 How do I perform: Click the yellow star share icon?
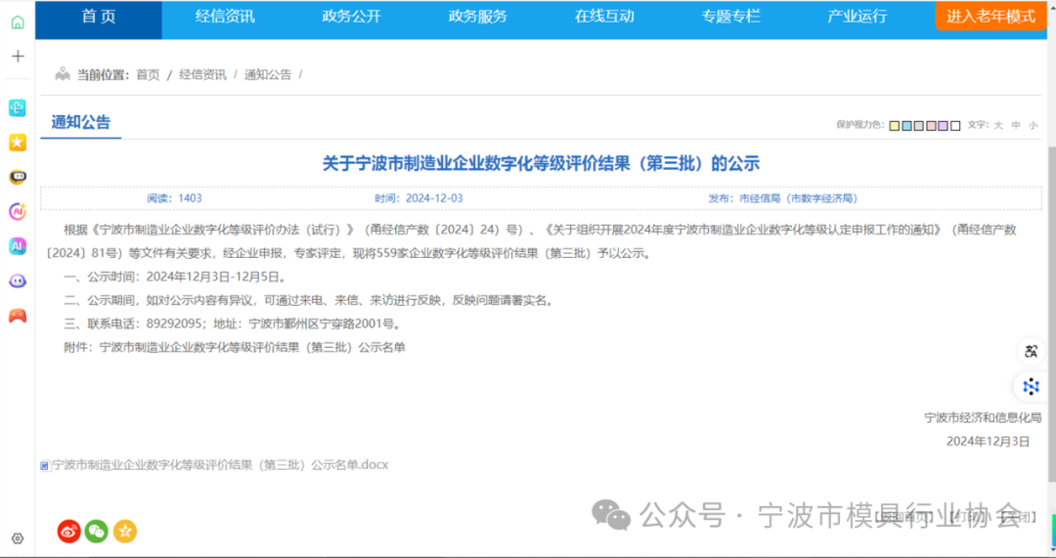pyautogui.click(x=124, y=531)
